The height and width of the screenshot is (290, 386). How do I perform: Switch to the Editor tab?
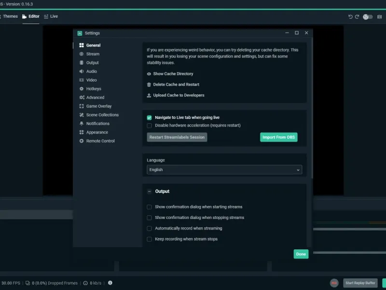click(31, 16)
